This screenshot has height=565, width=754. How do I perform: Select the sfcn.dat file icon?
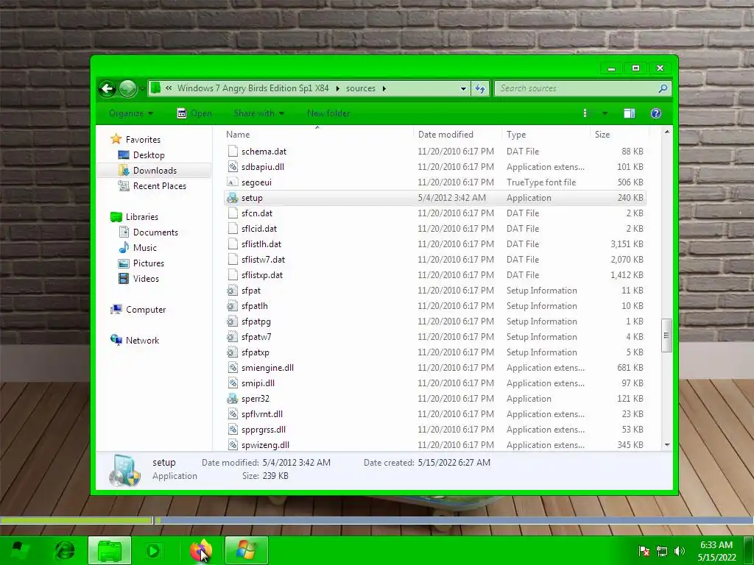pos(233,213)
